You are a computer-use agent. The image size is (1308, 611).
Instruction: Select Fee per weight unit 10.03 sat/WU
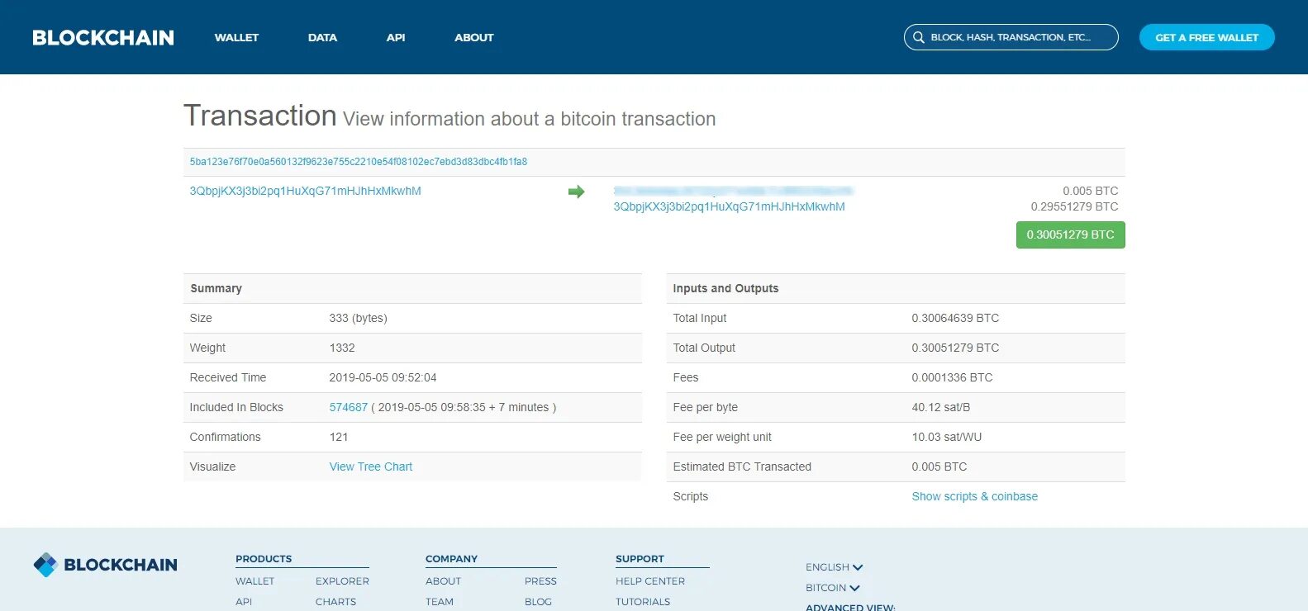coord(946,437)
